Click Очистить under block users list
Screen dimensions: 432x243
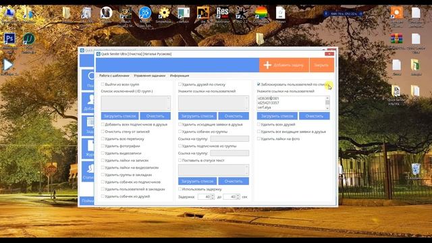click(x=315, y=116)
